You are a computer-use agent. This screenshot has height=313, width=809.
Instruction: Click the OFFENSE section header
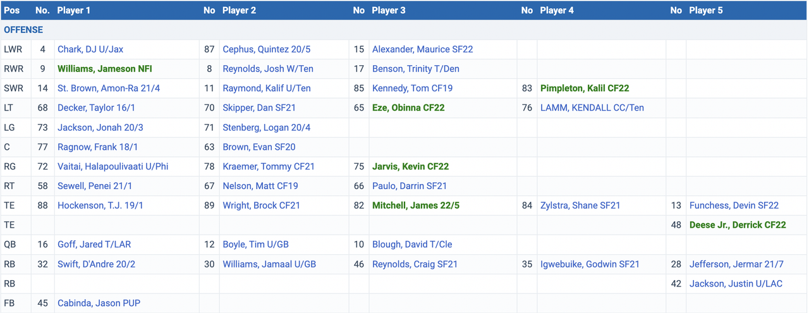click(23, 30)
